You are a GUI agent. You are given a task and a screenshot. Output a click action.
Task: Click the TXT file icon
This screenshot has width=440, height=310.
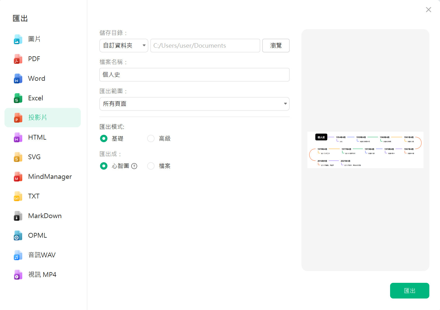tap(18, 196)
